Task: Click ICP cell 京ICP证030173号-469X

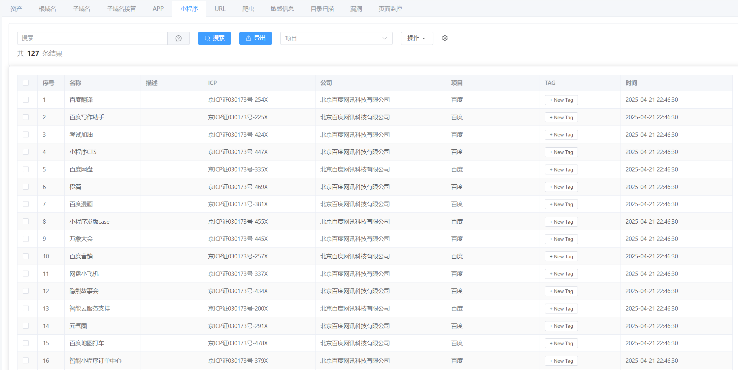Action: click(x=238, y=187)
